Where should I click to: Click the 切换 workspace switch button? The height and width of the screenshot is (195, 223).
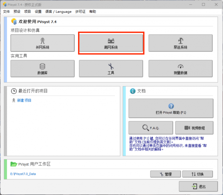197,174
